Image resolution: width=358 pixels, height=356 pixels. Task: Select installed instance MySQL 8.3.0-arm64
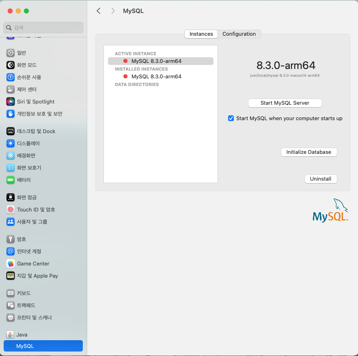(x=160, y=76)
